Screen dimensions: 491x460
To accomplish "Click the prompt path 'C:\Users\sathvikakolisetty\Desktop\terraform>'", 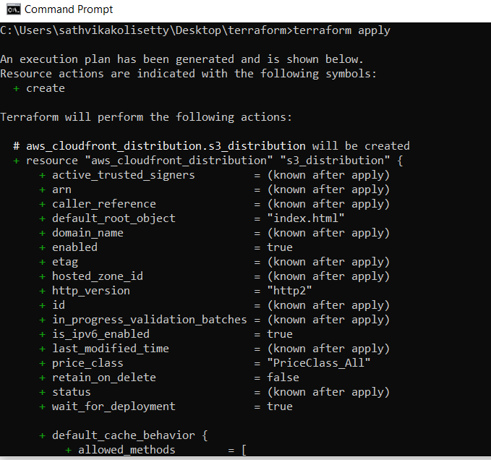I will tap(146, 30).
